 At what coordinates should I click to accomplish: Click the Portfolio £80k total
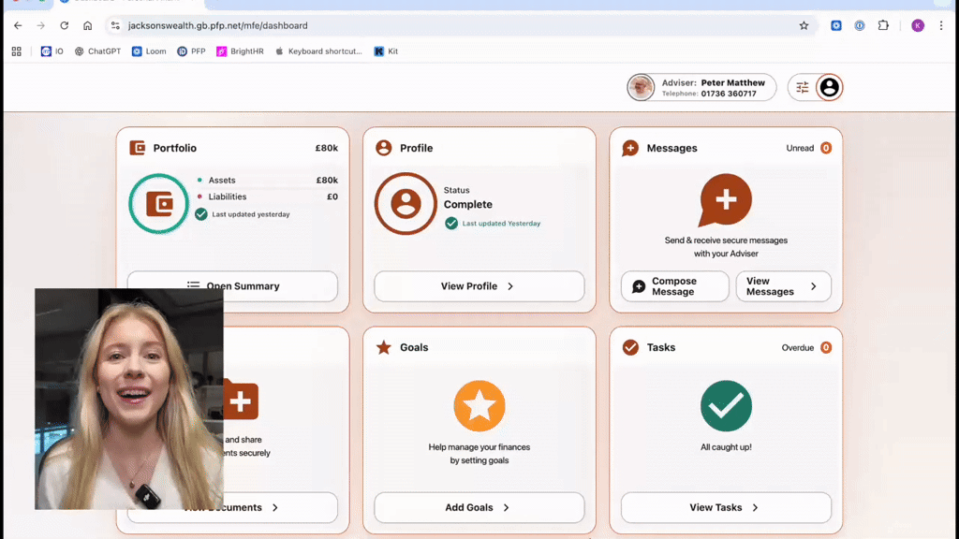coord(327,148)
